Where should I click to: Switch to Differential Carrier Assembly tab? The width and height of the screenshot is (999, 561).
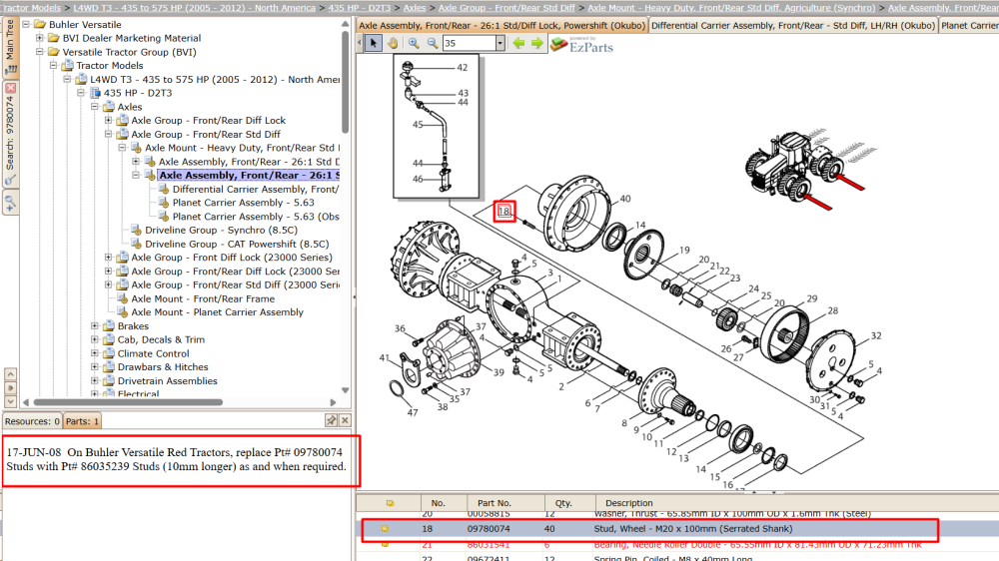click(793, 26)
